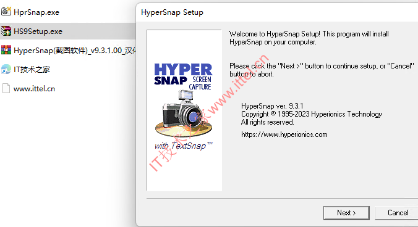The height and width of the screenshot is (227, 418).
Task: Select the HyperSnap(截图软件)_v9.3.1.00 file name
Action: [x=75, y=51]
